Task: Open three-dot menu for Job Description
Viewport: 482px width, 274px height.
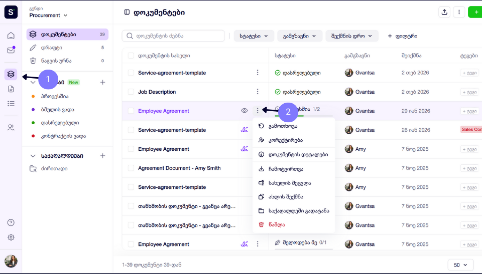Action: click(x=258, y=92)
